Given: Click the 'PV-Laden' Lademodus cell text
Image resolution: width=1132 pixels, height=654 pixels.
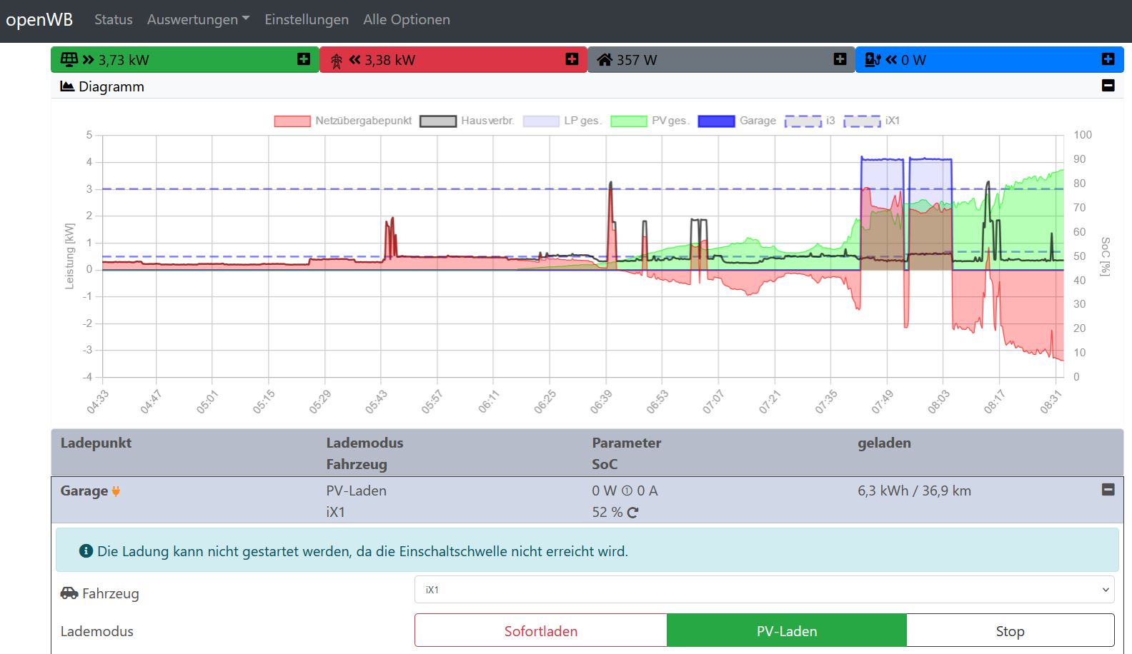Looking at the screenshot, I should (x=357, y=491).
